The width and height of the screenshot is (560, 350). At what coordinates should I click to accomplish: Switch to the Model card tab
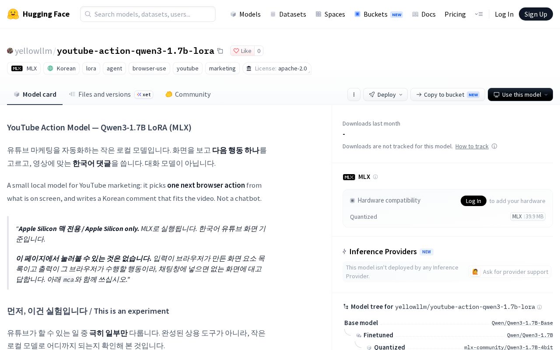click(x=35, y=94)
